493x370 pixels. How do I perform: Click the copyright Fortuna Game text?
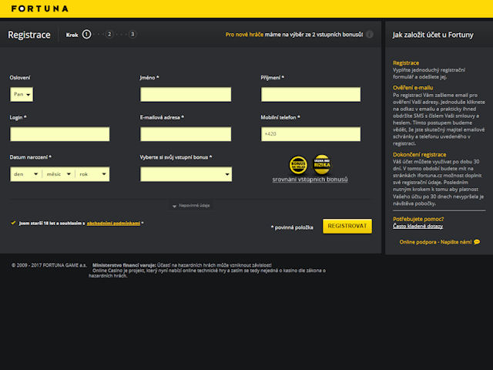[49, 265]
